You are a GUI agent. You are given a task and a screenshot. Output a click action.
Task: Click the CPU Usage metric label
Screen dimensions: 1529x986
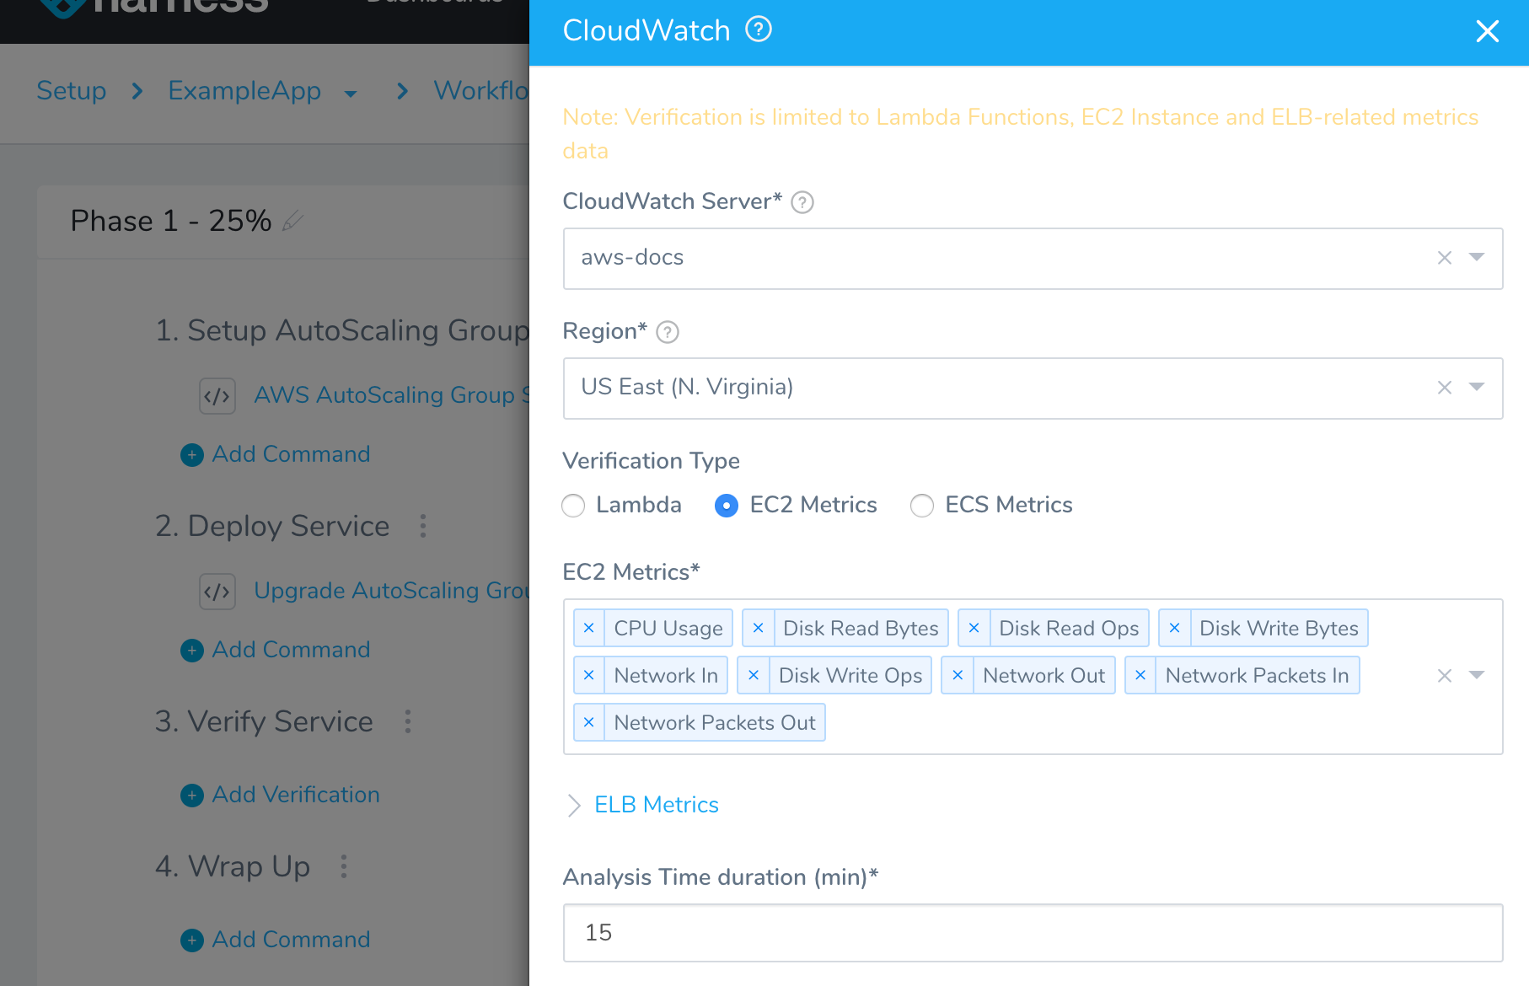pyautogui.click(x=668, y=628)
